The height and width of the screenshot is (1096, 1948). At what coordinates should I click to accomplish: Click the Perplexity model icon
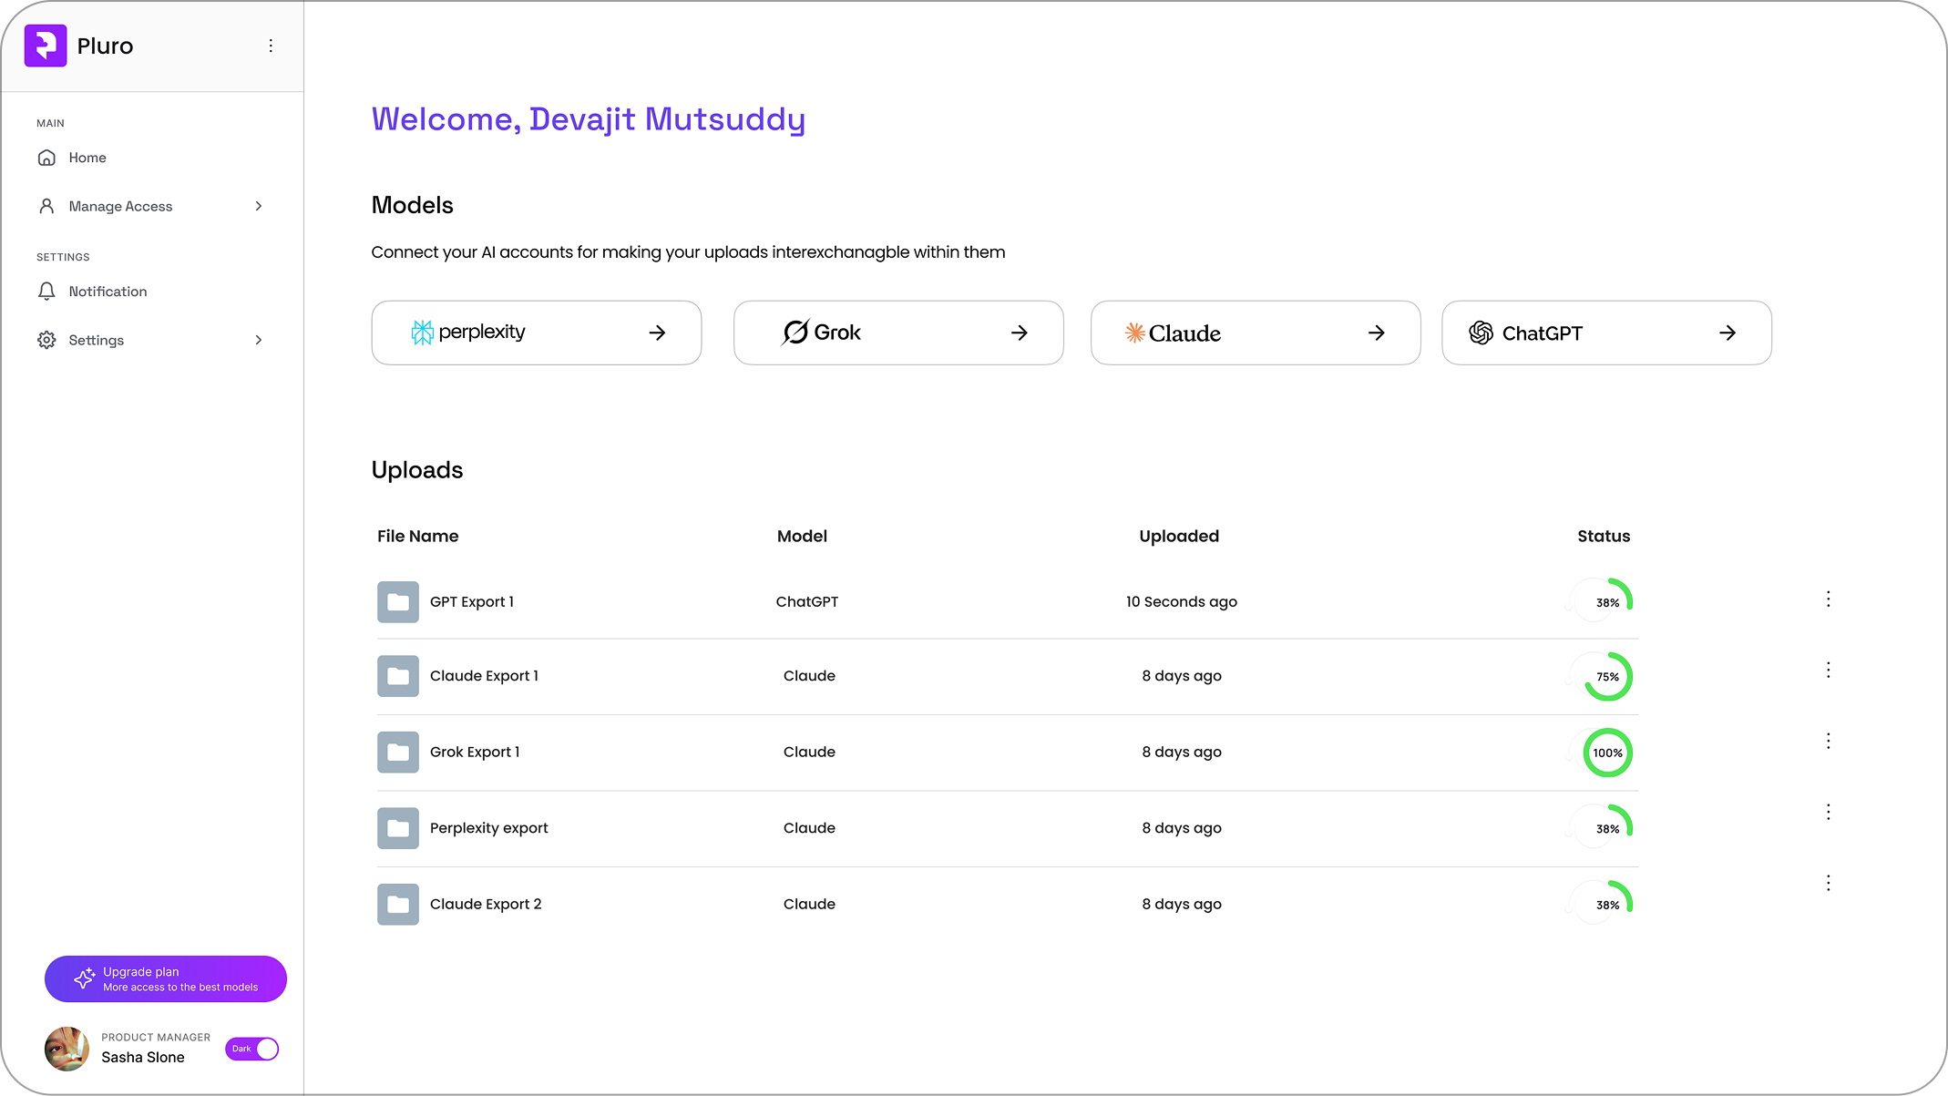point(423,332)
